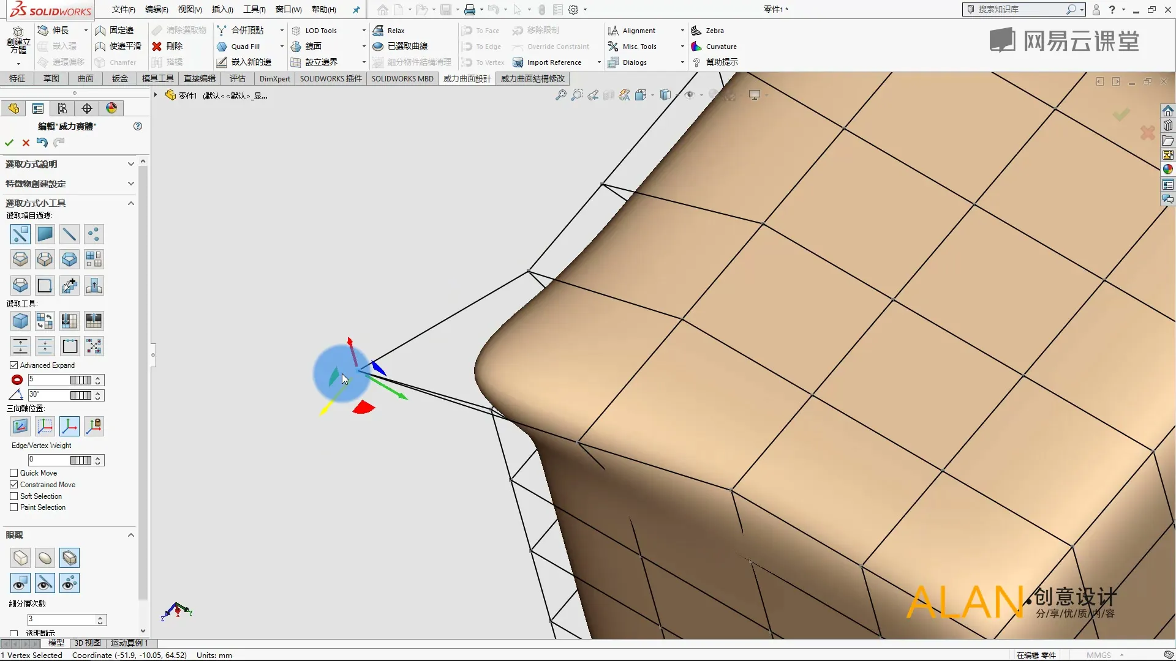Select the face selection filter icon
The image size is (1176, 661).
tap(45, 234)
